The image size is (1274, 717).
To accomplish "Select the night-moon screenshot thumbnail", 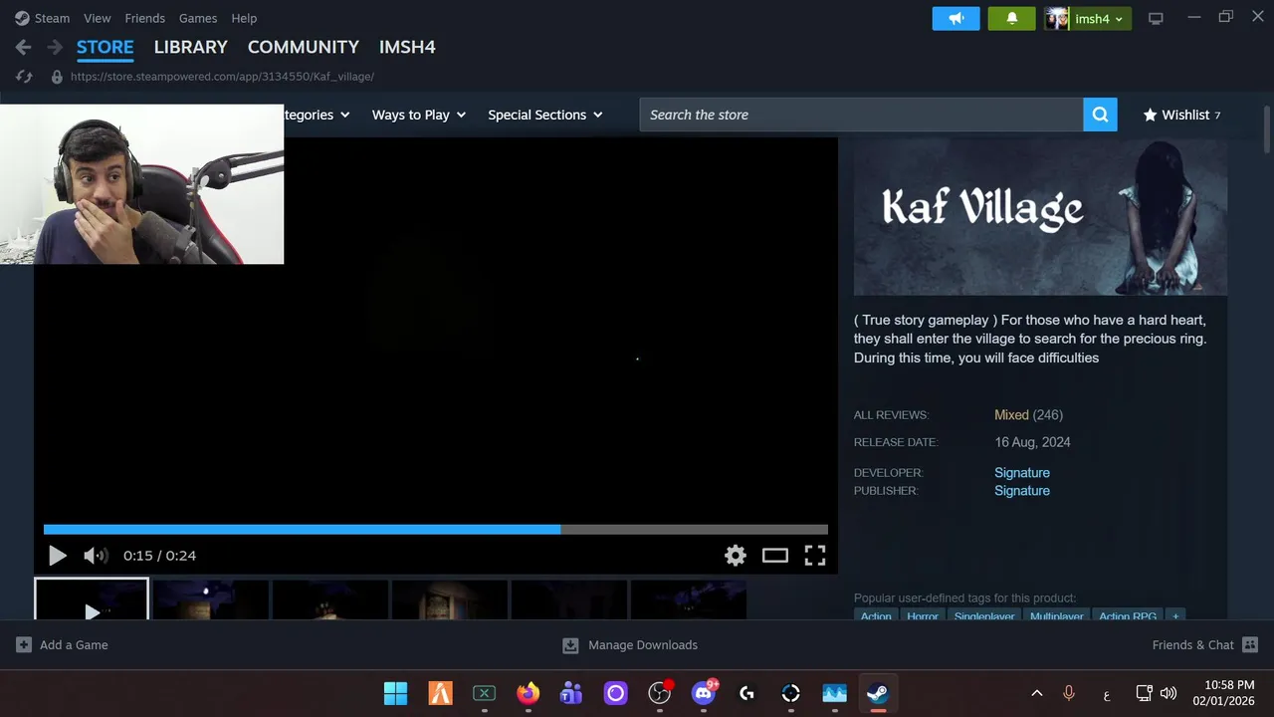I will pyautogui.click(x=210, y=599).
